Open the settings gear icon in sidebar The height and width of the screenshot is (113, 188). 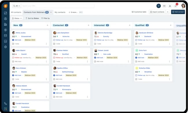pos(5,47)
